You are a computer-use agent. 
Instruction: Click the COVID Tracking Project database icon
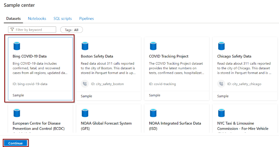point(153,46)
